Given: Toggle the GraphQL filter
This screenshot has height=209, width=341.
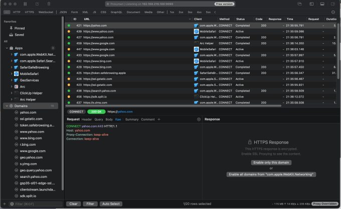Looking at the screenshot, I should coord(116,12).
